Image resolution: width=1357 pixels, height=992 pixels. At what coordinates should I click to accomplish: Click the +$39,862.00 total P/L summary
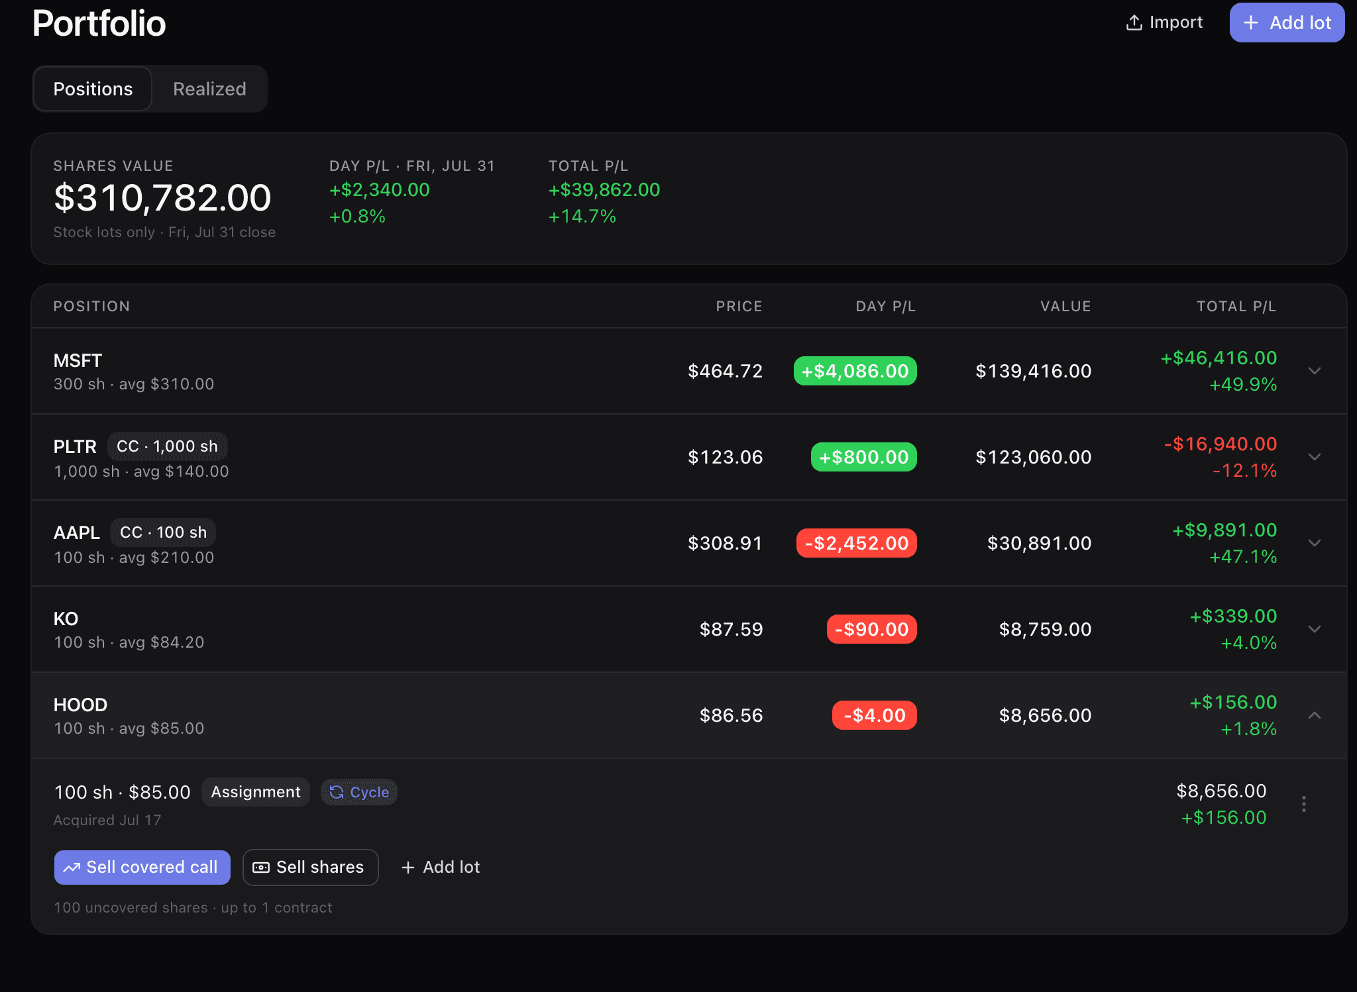tap(604, 190)
